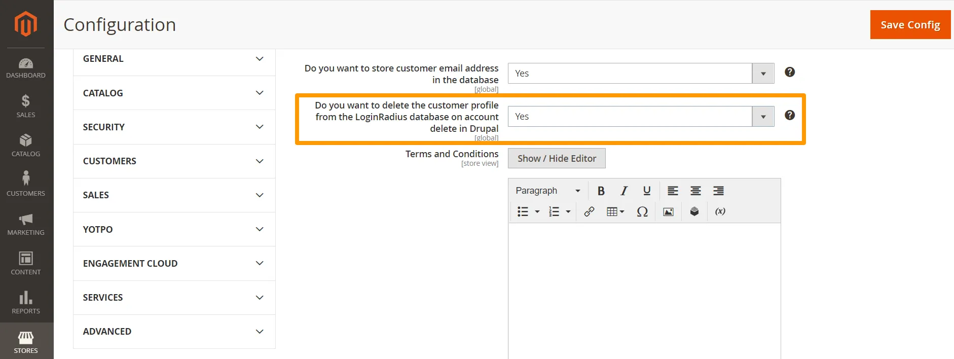
Task: Open the Reports sidebar menu
Action: click(x=26, y=303)
